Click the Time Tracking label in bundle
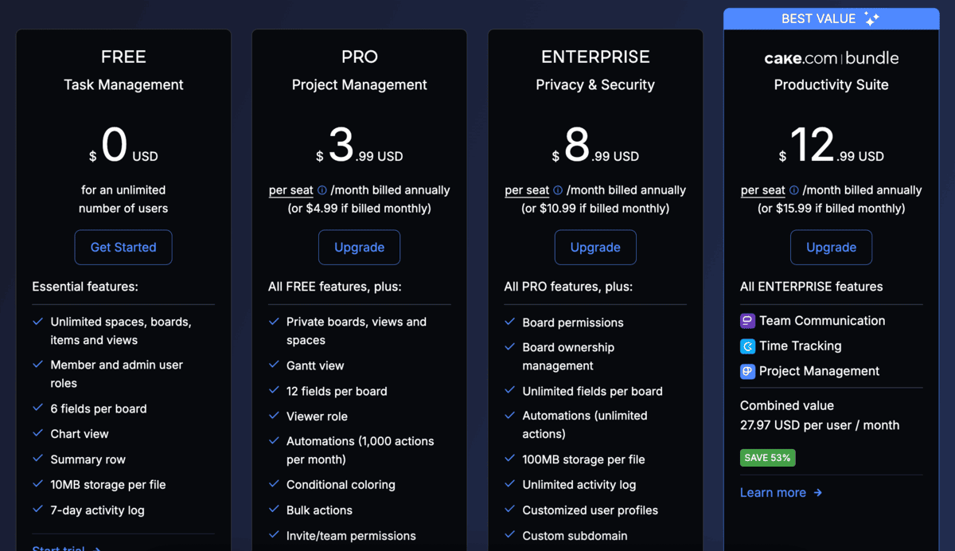Image resolution: width=955 pixels, height=551 pixels. (800, 346)
